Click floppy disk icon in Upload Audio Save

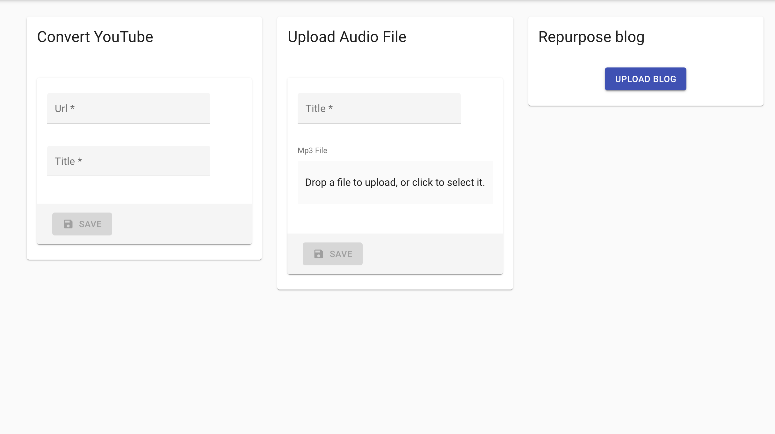coord(318,254)
